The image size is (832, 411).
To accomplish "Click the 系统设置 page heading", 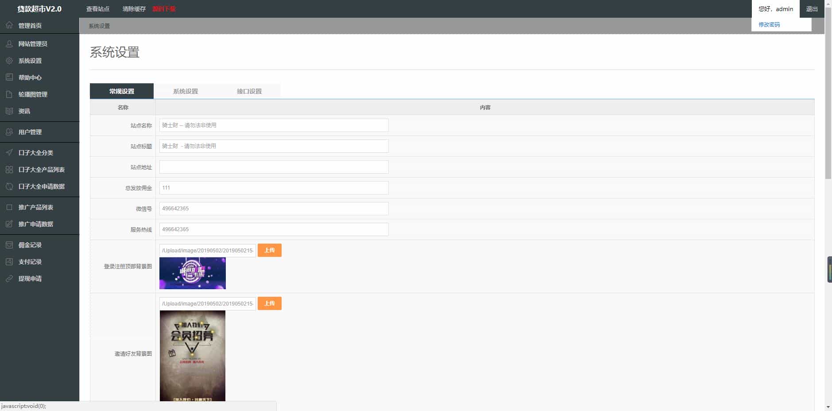I will coord(115,52).
